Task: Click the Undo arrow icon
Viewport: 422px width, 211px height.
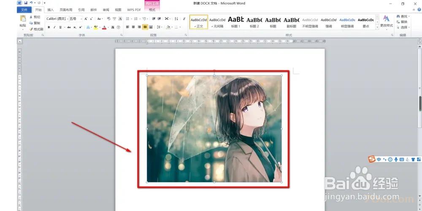Action: click(x=31, y=3)
